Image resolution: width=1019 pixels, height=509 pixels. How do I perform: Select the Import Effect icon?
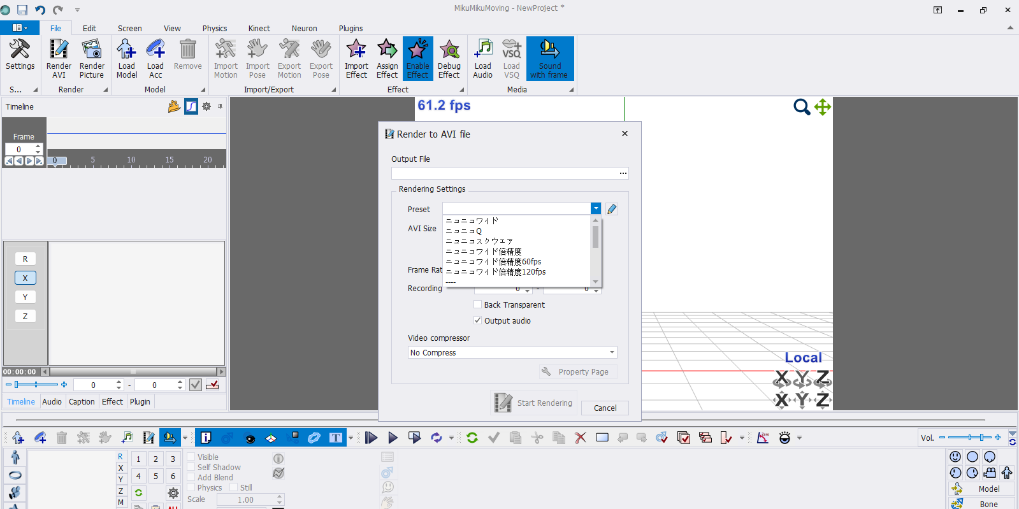356,58
